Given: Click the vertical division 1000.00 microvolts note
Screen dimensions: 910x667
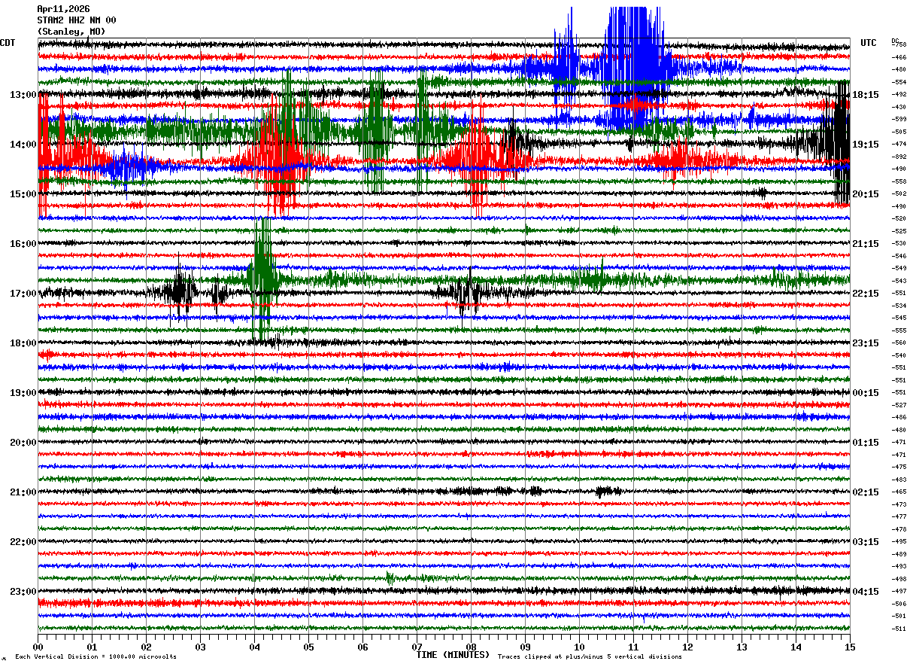Looking at the screenshot, I should (x=96, y=656).
